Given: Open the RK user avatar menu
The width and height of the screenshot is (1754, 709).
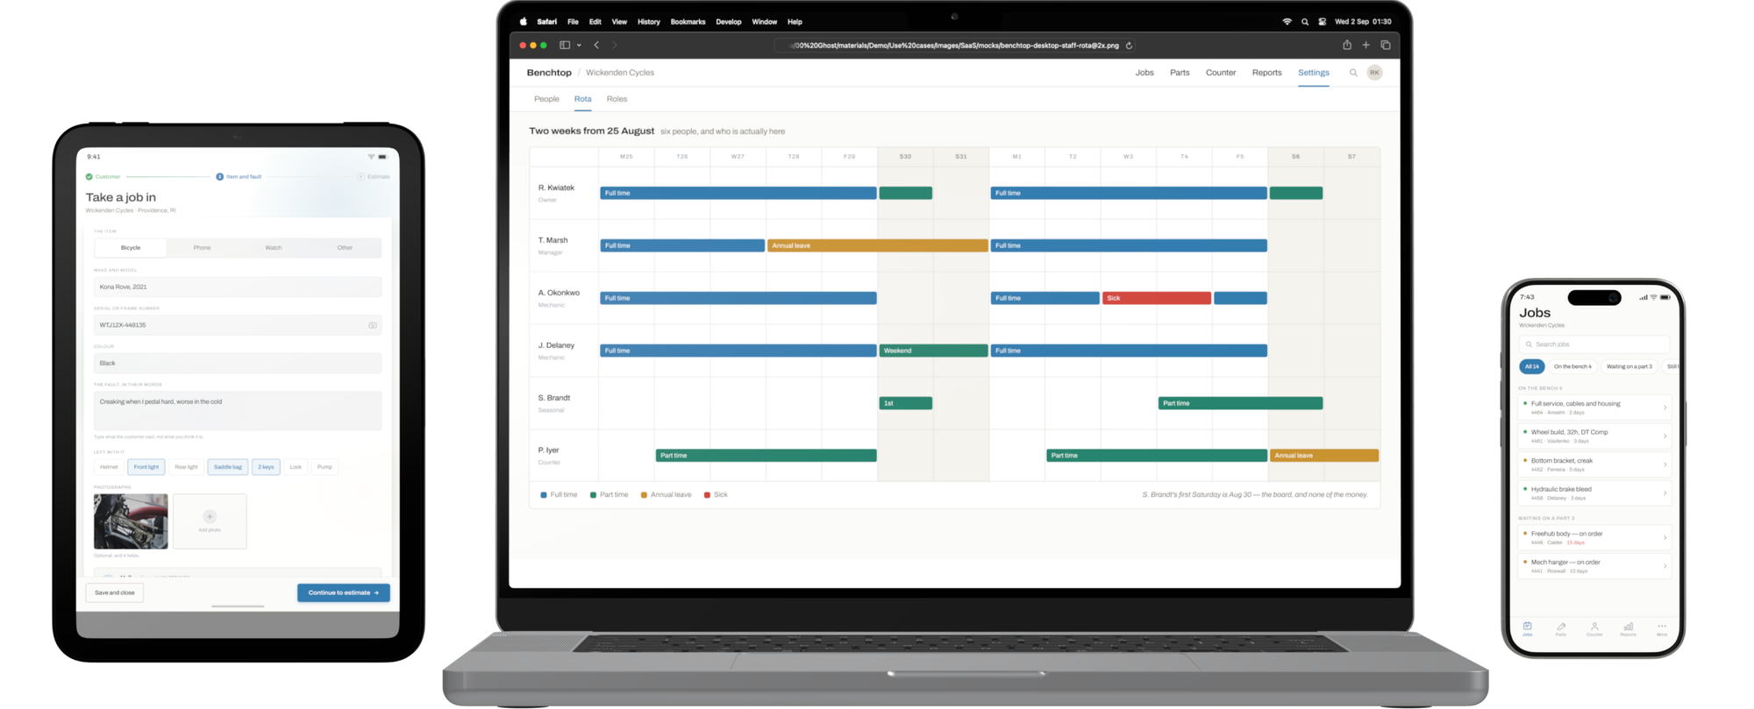Looking at the screenshot, I should (1374, 73).
